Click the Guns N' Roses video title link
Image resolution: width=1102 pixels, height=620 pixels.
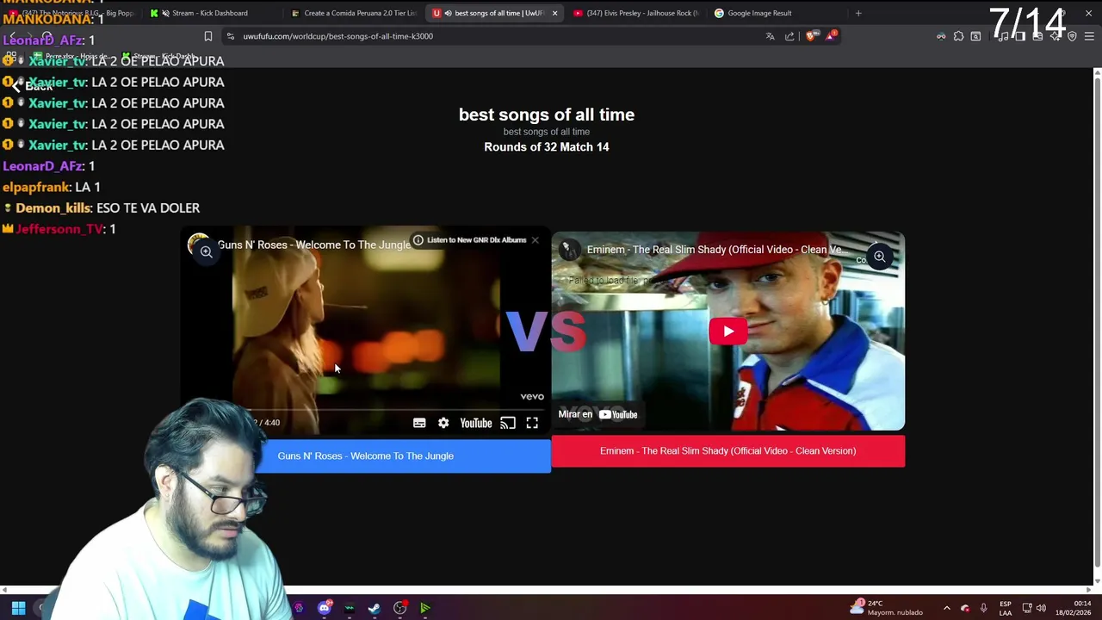[x=313, y=245]
